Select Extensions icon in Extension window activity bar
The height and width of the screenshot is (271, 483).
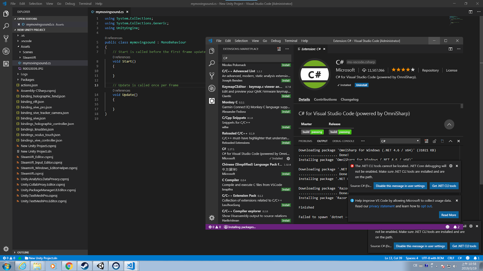point(212,101)
